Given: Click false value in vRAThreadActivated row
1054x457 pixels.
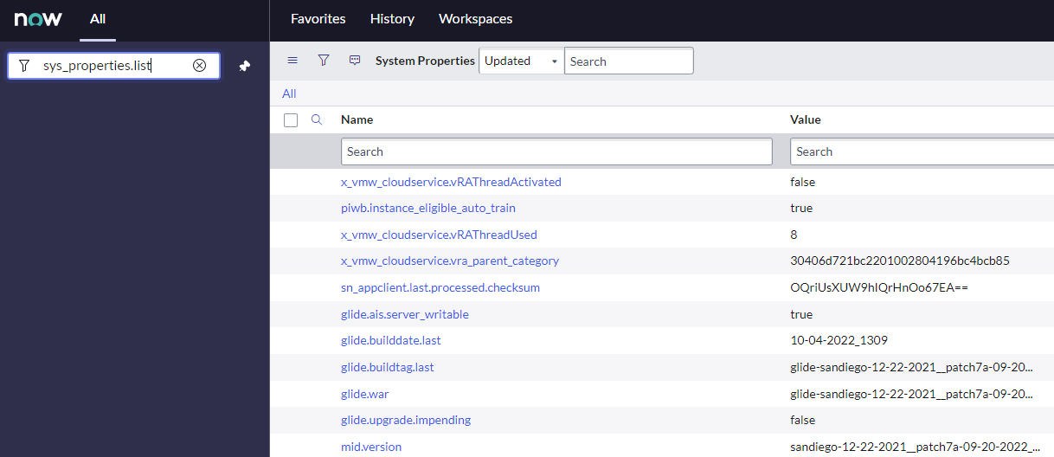Looking at the screenshot, I should point(803,182).
